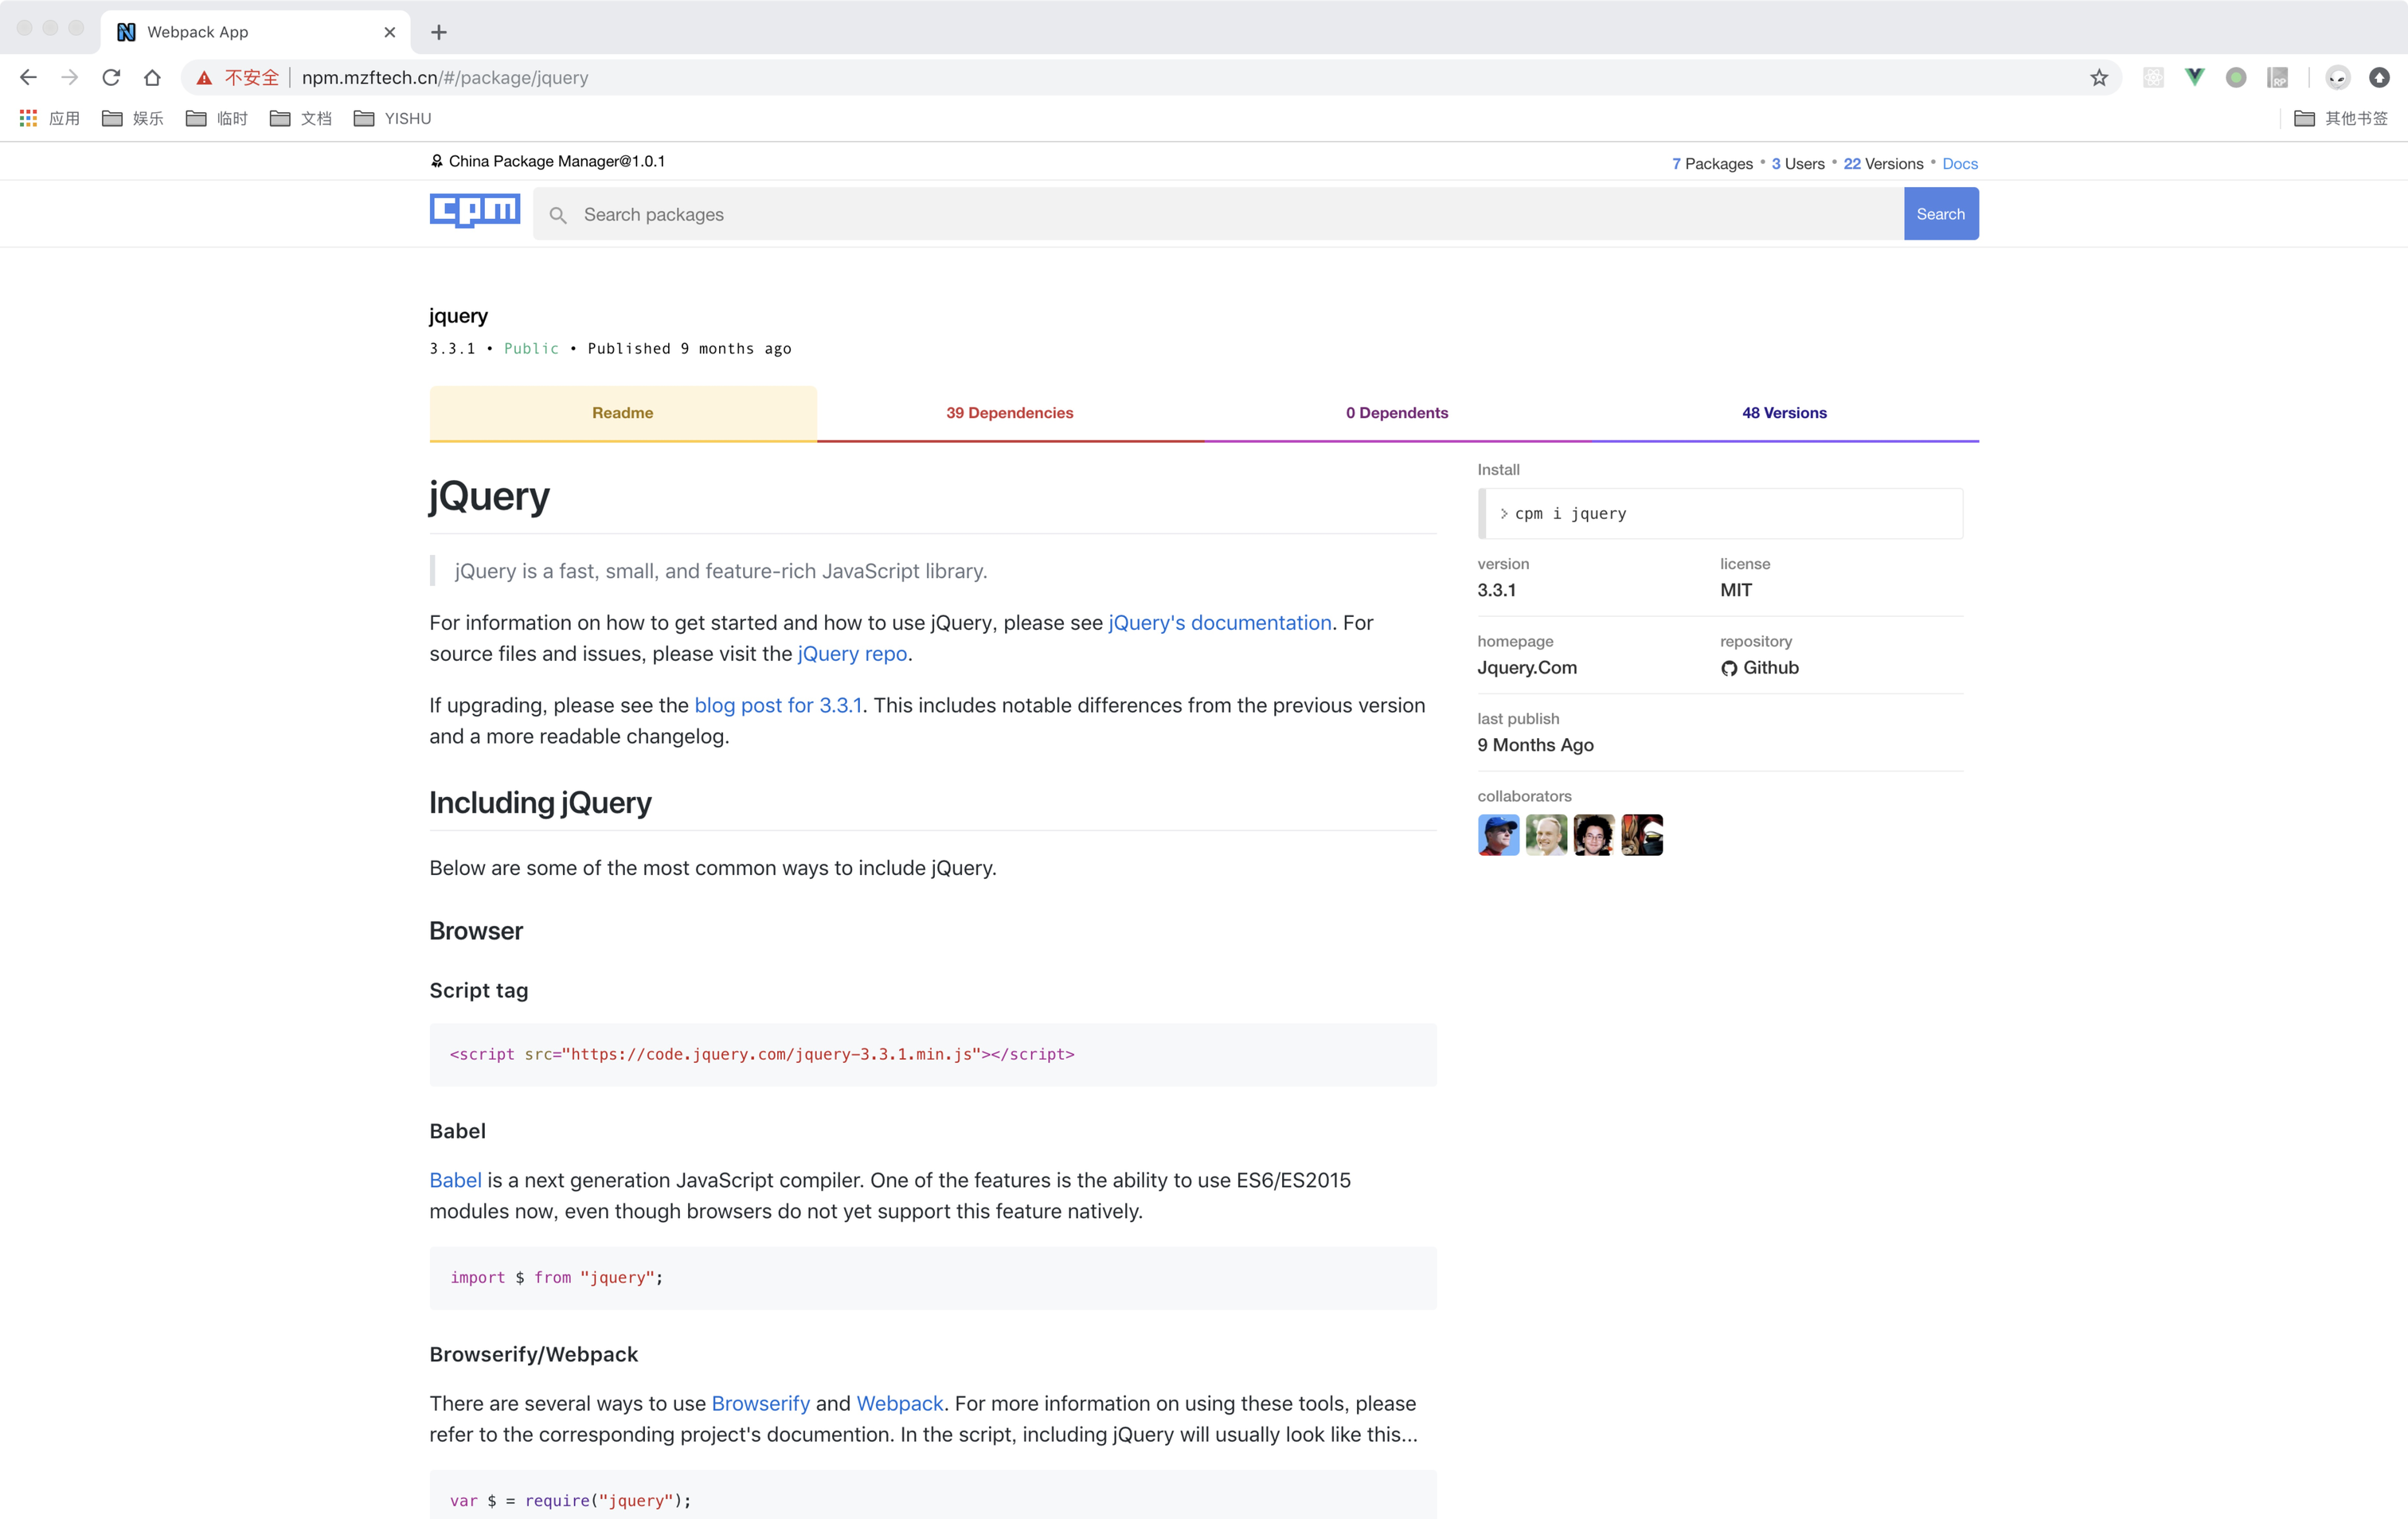Screen dimensions: 2408x1519
Task: Open the Docs link
Action: (x=1959, y=164)
